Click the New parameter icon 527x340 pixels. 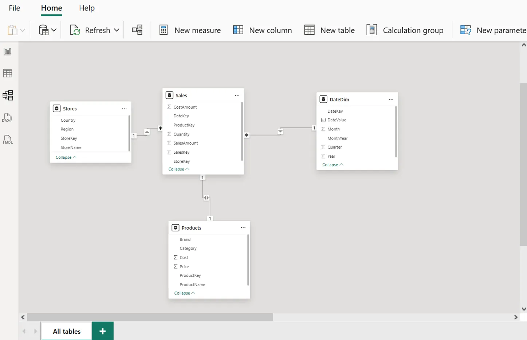click(466, 30)
